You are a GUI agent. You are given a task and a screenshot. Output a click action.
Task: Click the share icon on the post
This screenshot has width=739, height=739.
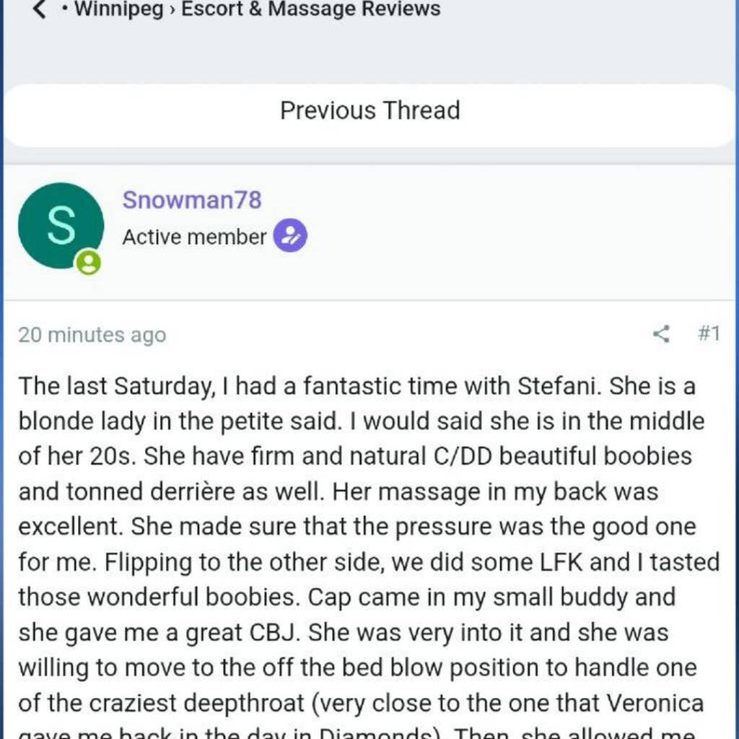[661, 334]
